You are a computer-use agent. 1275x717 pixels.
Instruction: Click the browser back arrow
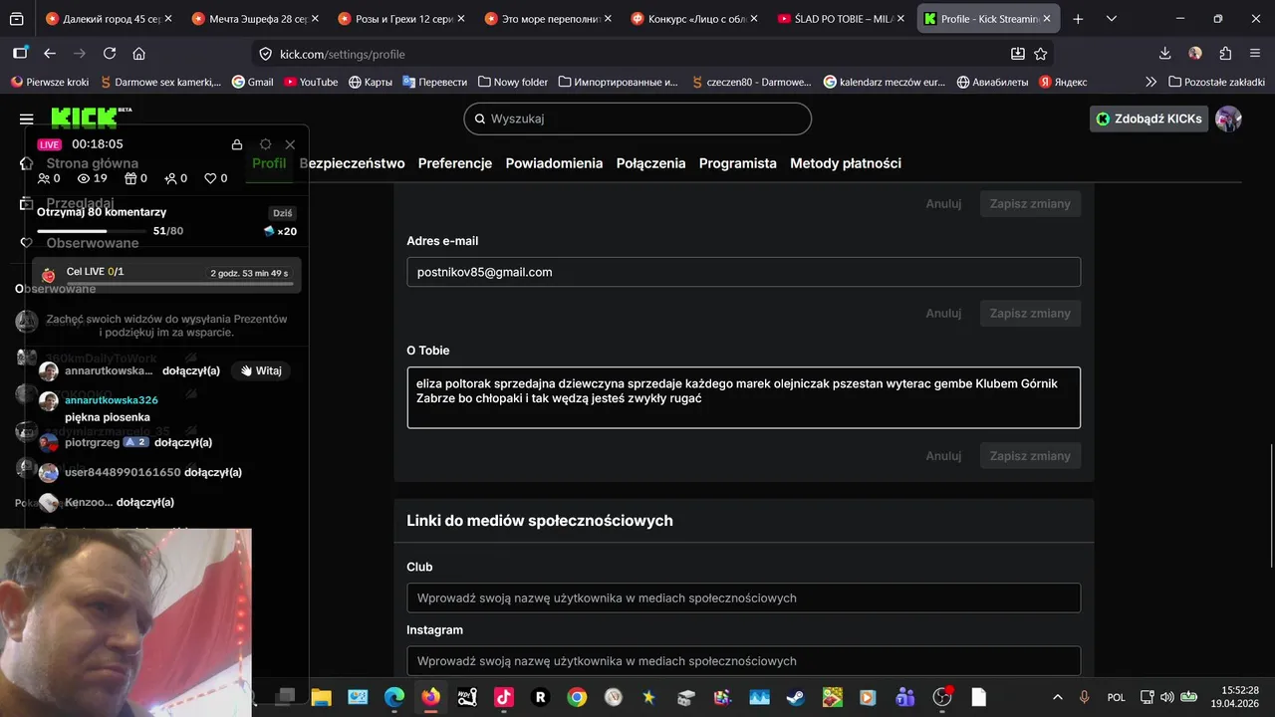coord(49,54)
